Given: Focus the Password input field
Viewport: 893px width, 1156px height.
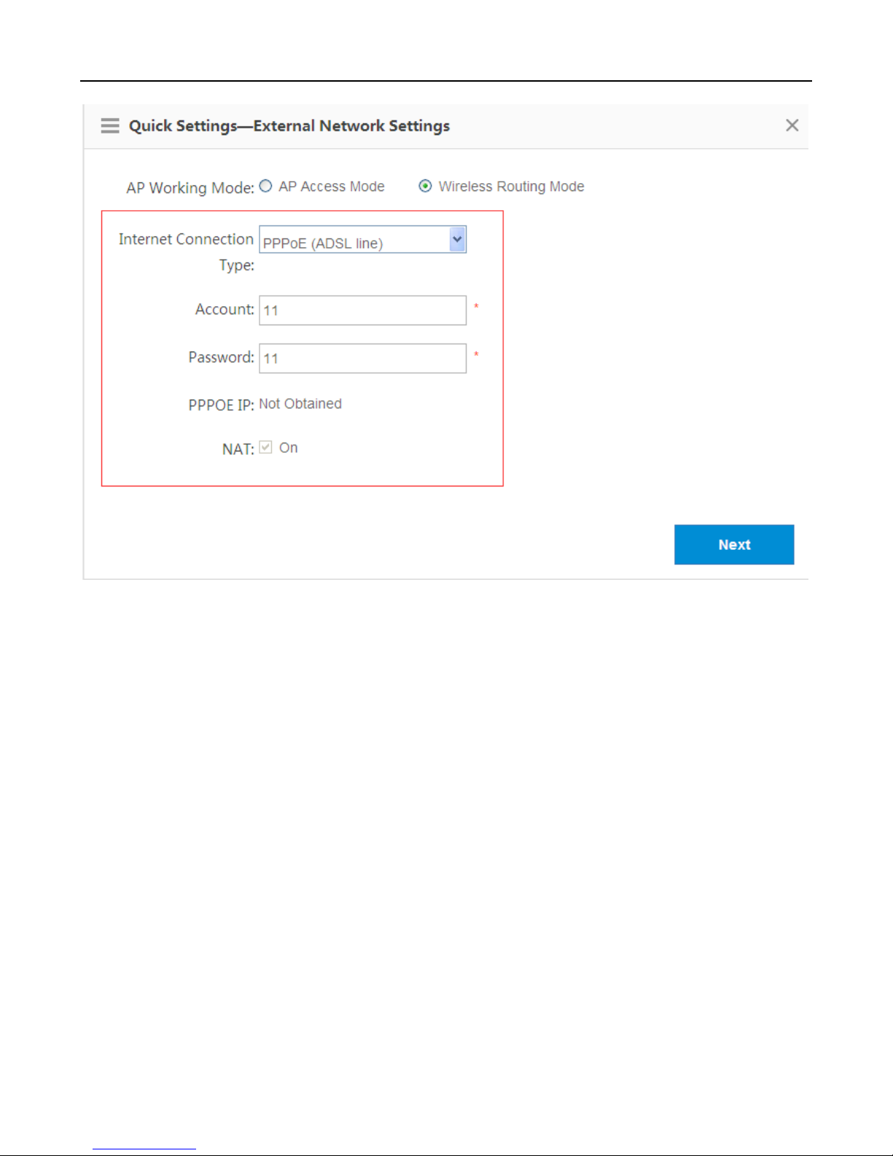Looking at the screenshot, I should pyautogui.click(x=362, y=358).
